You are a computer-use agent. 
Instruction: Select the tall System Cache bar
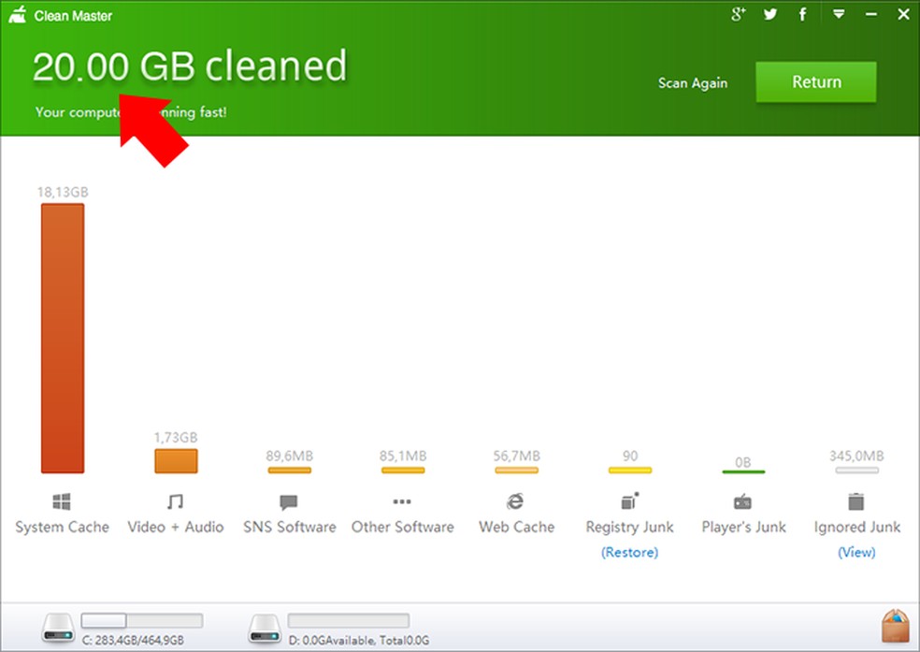click(x=63, y=338)
